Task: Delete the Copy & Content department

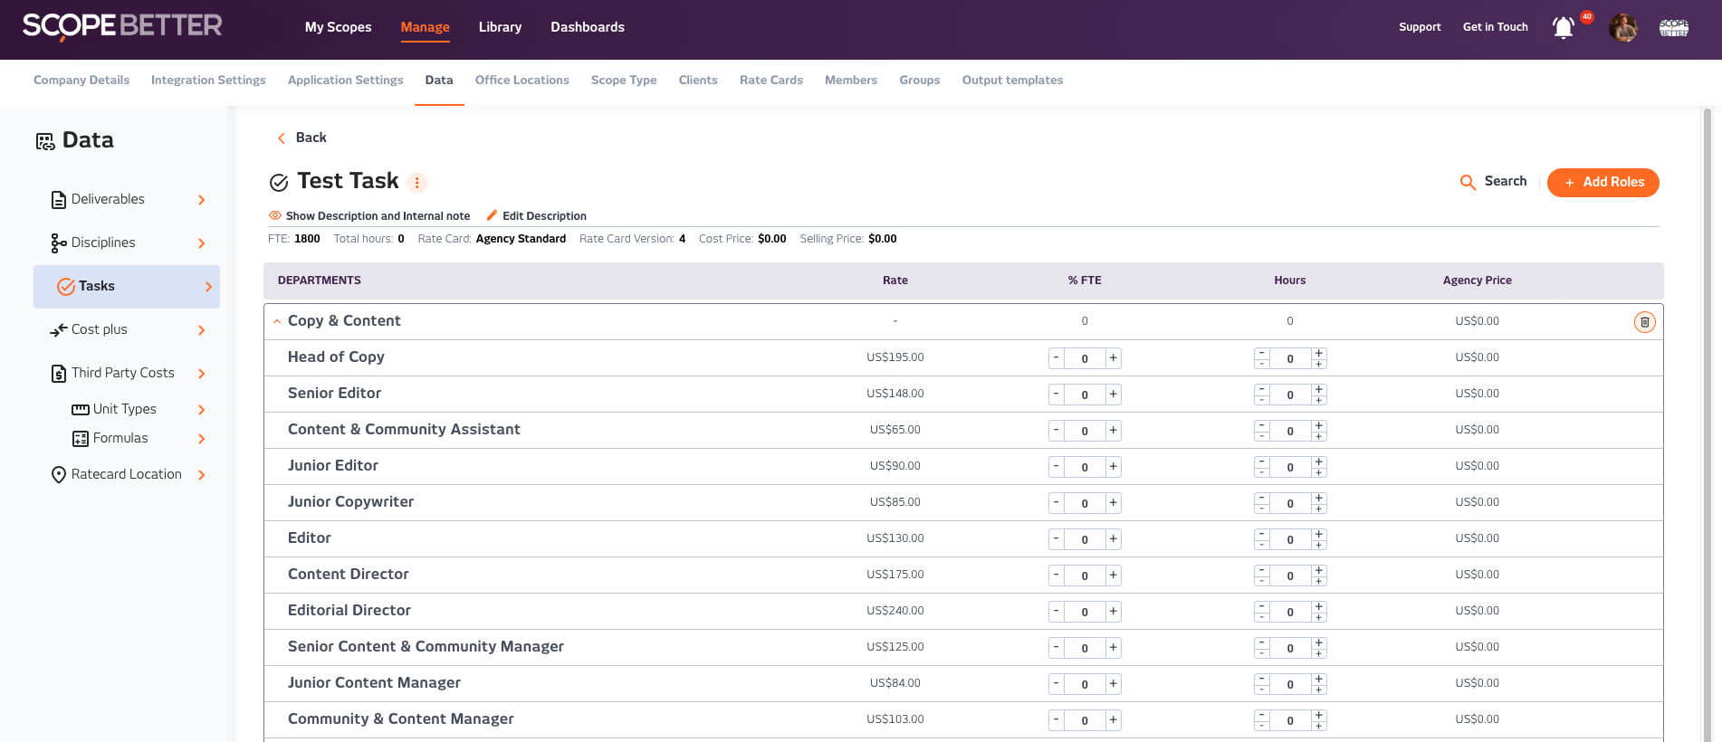Action: [1644, 322]
